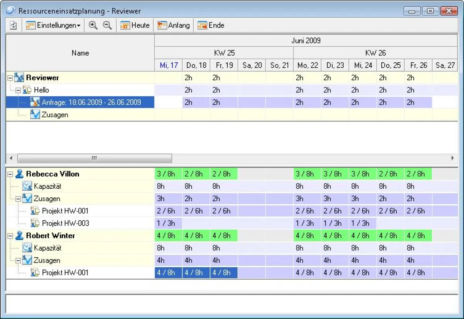Viewport: 464px width, 319px height.
Task: Click the Robert Winter person icon
Action: point(19,236)
